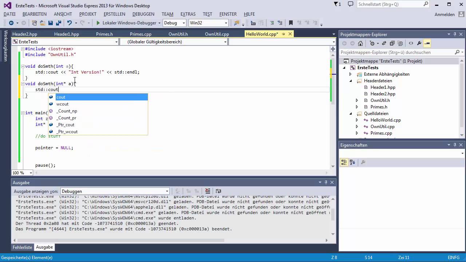
Task: Click Alphabetical sort icon in Eigenschaften
Action: point(352,162)
